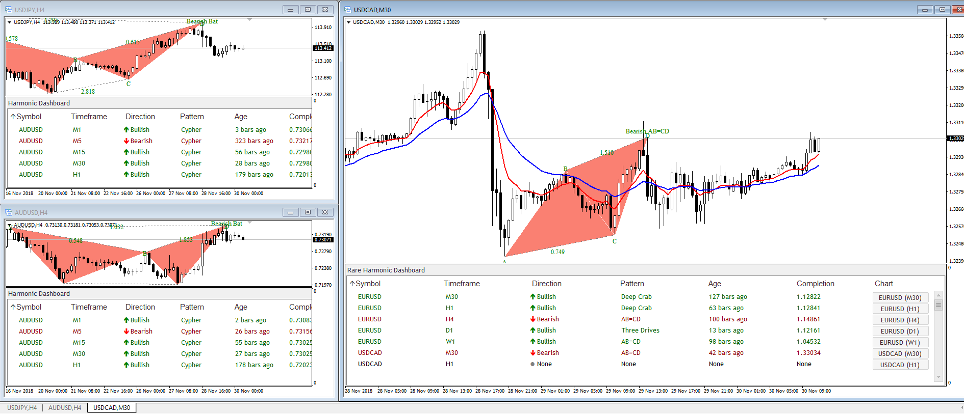The image size is (964, 414).
Task: Click the '127 bars ago' age cell
Action: pyautogui.click(x=728, y=297)
